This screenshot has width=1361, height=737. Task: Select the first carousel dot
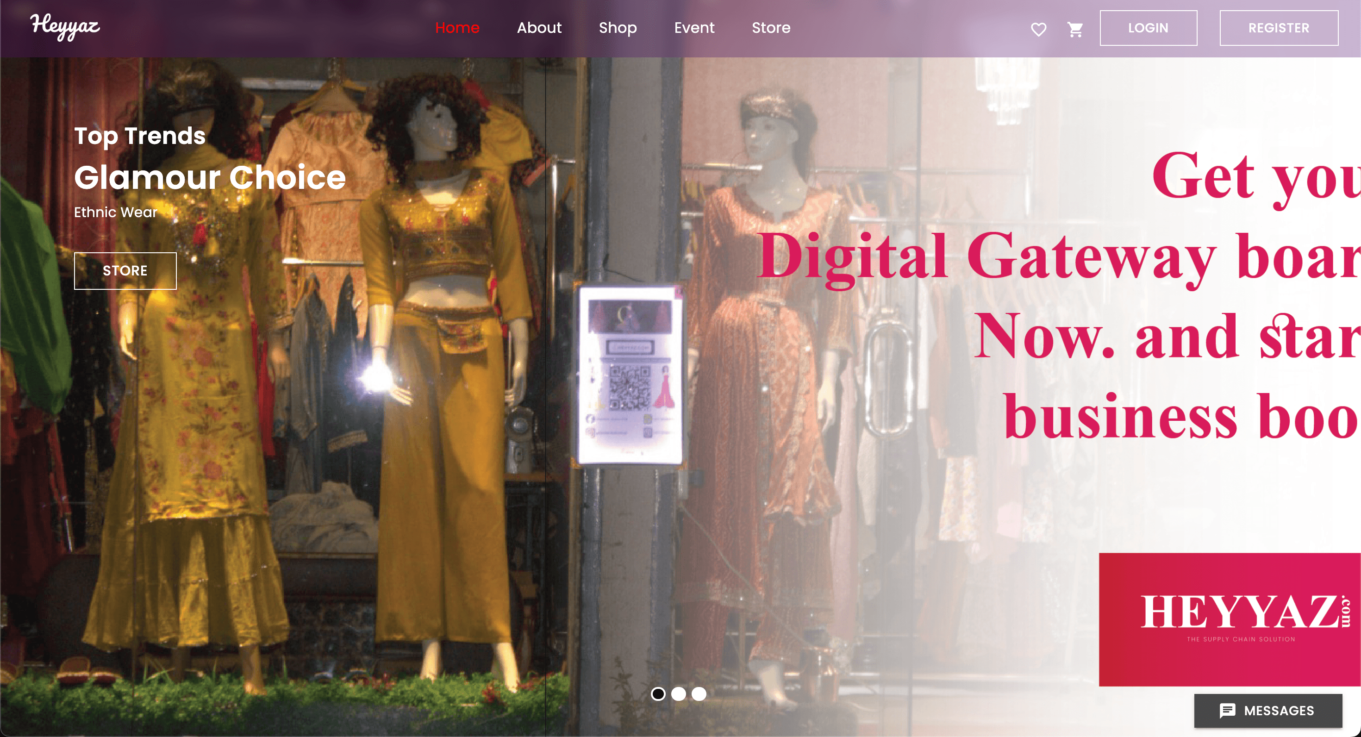pos(658,693)
